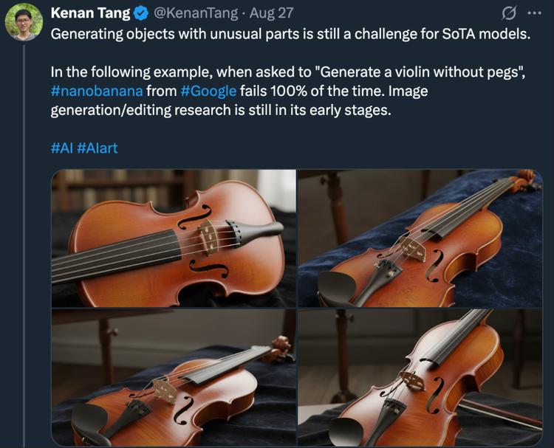
Task: Expand the bottom-left violin image
Action: pyautogui.click(x=173, y=377)
